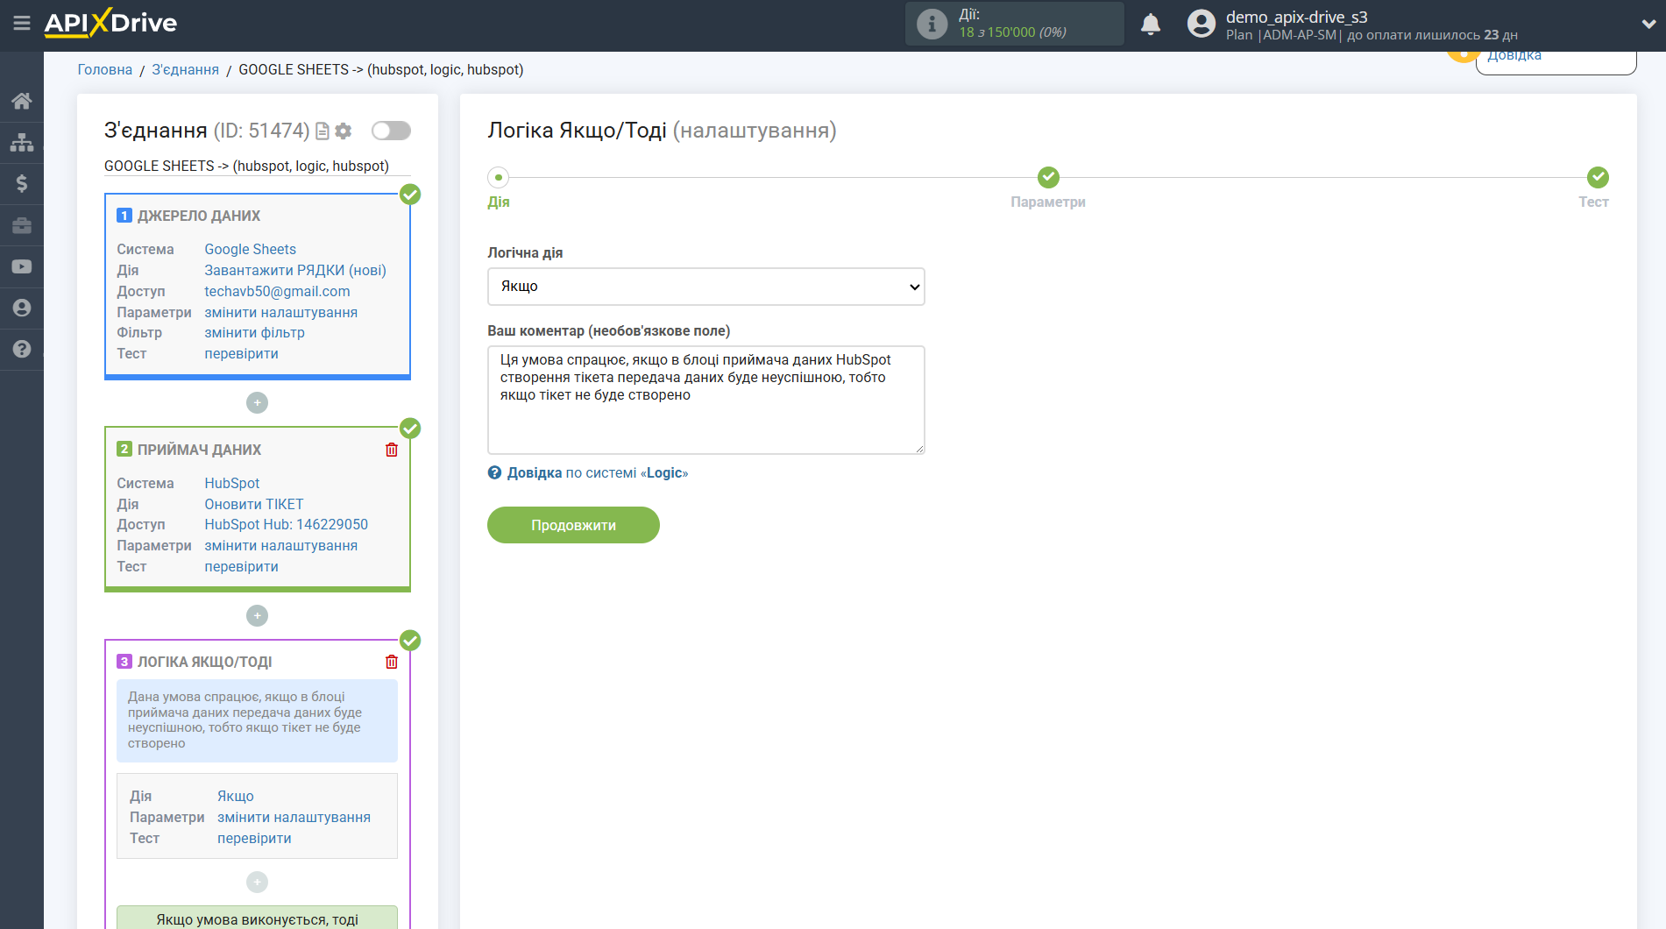Add a block inside the logic section
The width and height of the screenshot is (1666, 929).
(x=257, y=882)
